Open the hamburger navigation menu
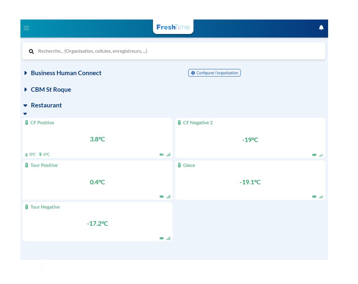This screenshot has width=358, height=284. 26,28
